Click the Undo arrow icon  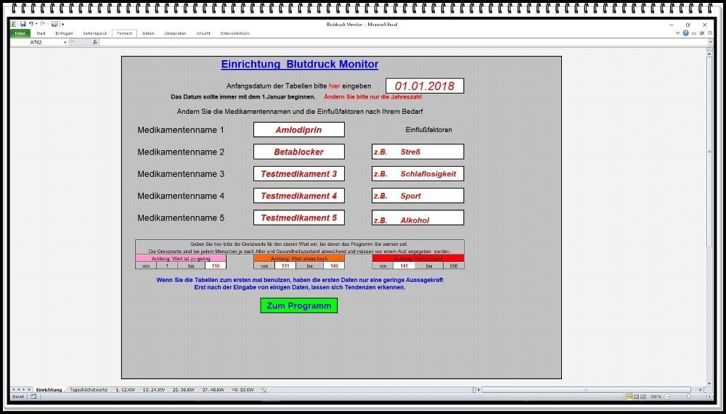[32, 24]
